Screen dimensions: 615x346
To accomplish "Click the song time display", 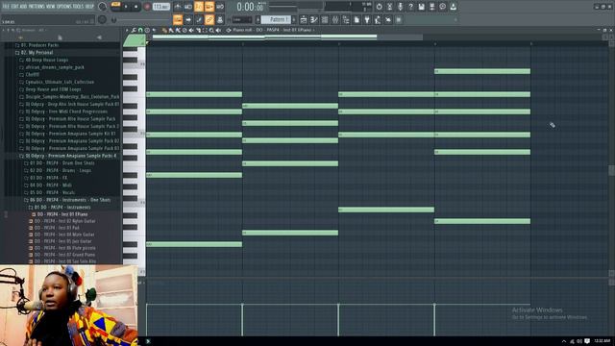I will [x=250, y=7].
